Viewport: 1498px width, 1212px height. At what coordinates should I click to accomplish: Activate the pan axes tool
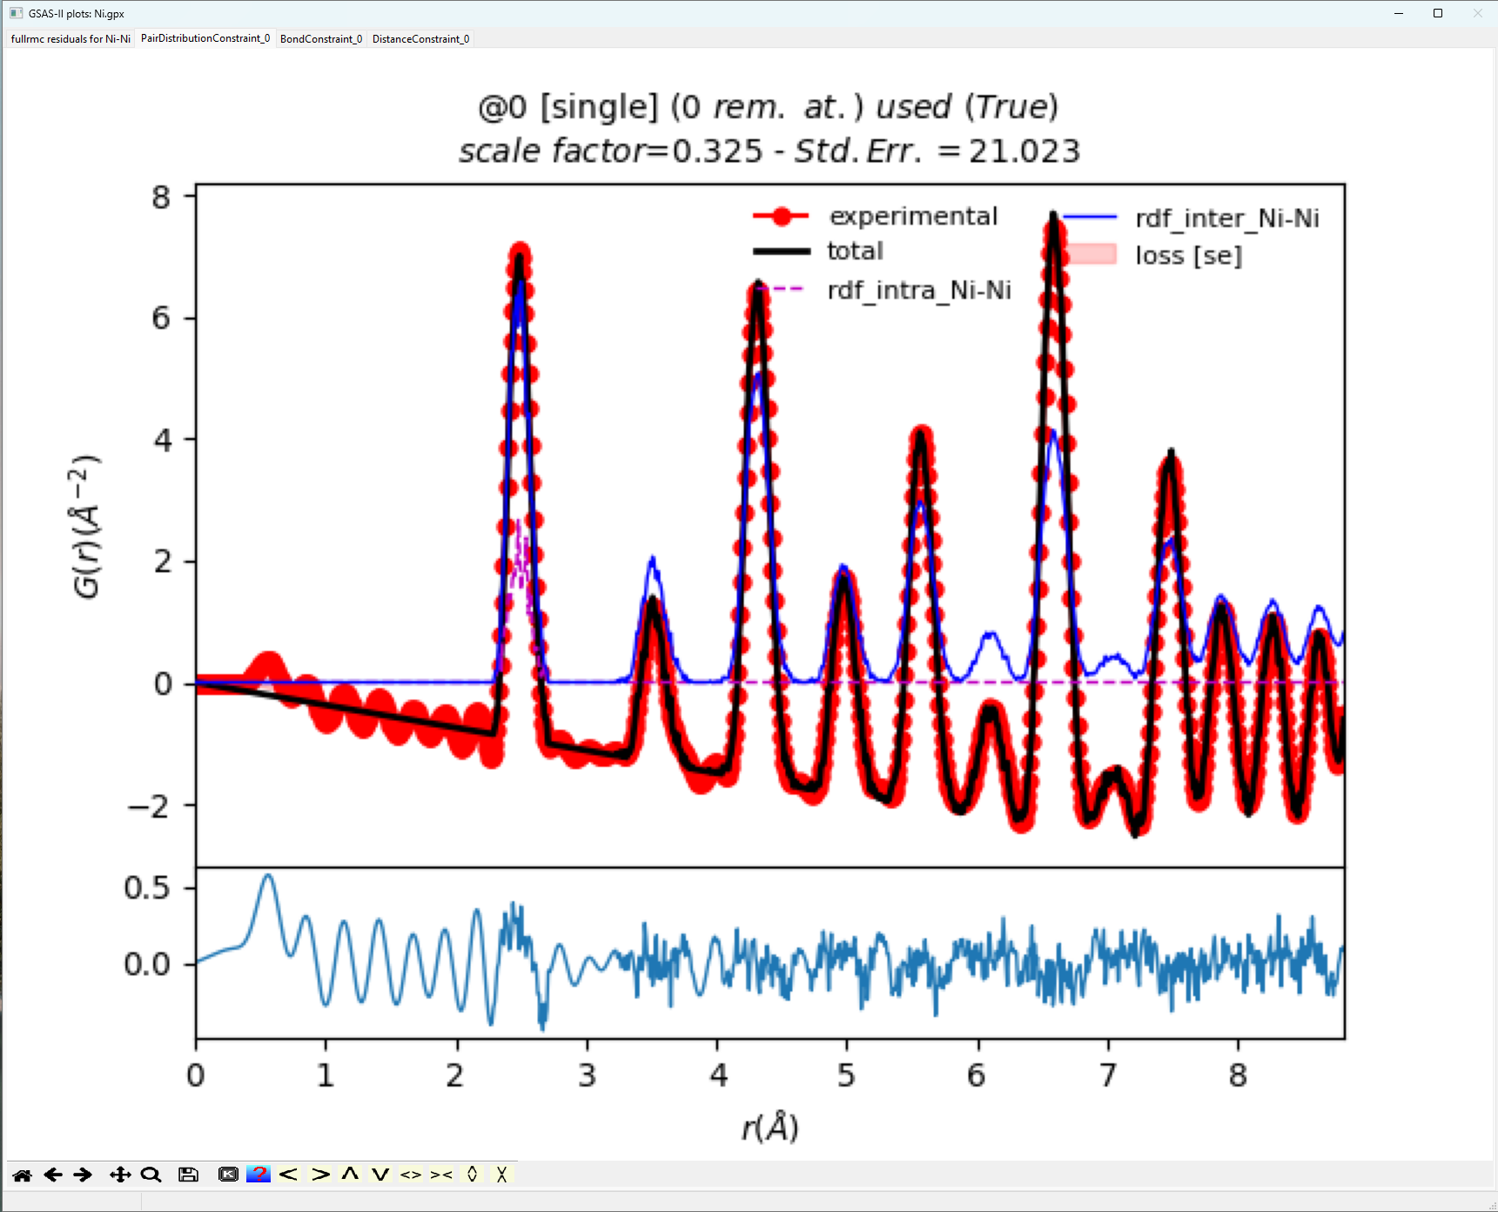(x=120, y=1175)
